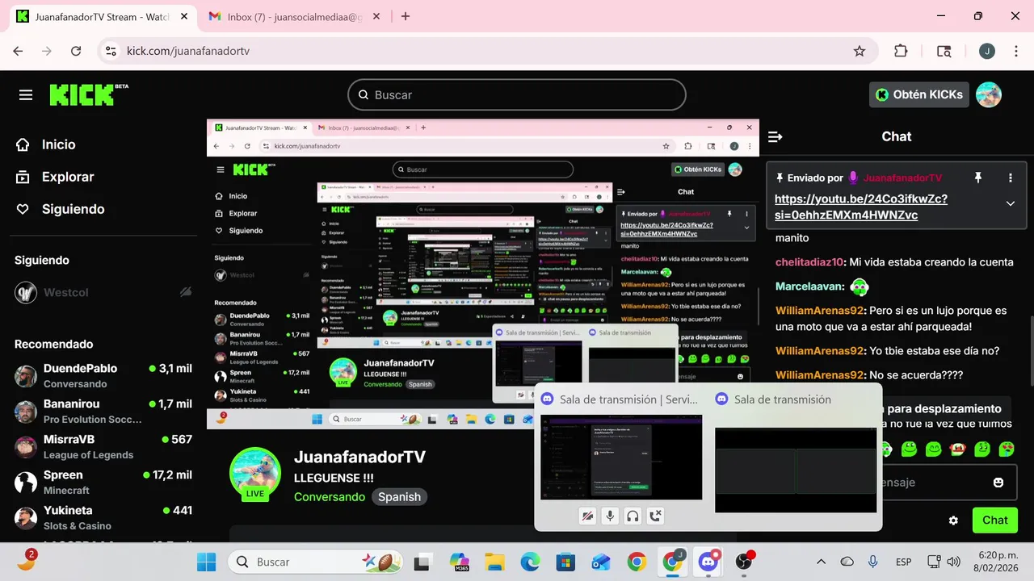Reload the kick.com page

[76, 51]
